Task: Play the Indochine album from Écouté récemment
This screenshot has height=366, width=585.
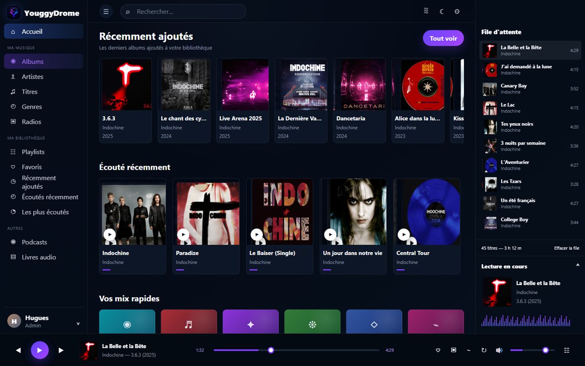Action: 110,235
